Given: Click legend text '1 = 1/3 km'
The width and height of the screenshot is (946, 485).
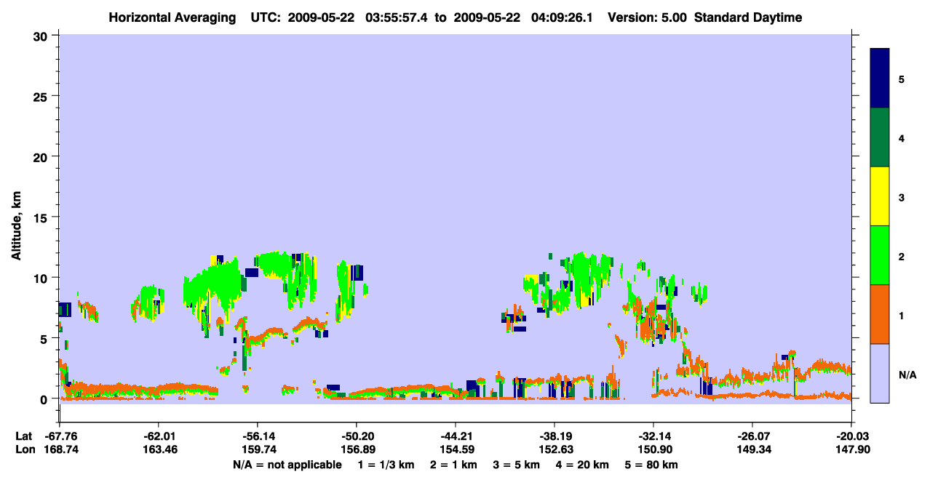Looking at the screenshot, I should tap(386, 465).
